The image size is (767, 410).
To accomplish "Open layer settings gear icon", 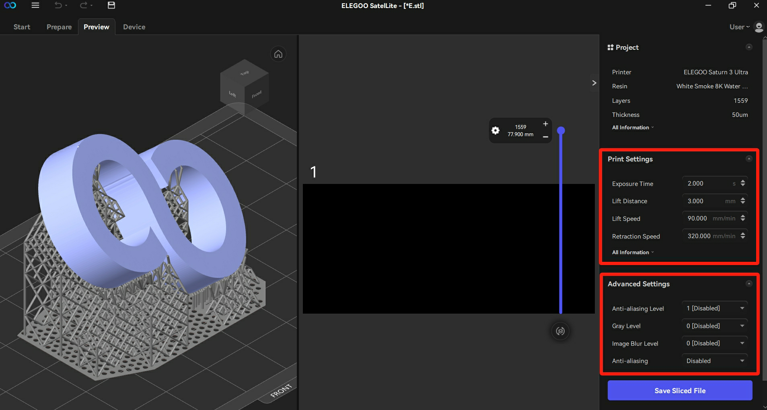I will (496, 131).
